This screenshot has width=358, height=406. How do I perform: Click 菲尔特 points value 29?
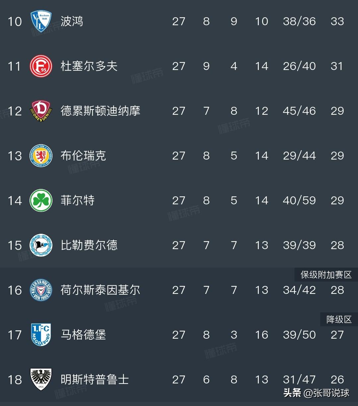pyautogui.click(x=337, y=200)
